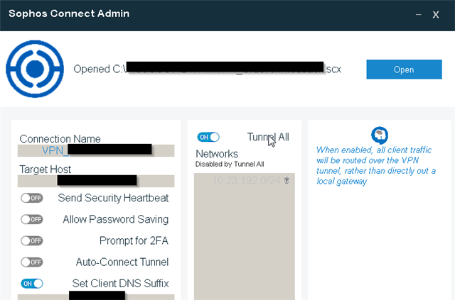Click the Sophos Connect Admin title text
Viewport: 455px width, 300px height.
click(x=69, y=13)
